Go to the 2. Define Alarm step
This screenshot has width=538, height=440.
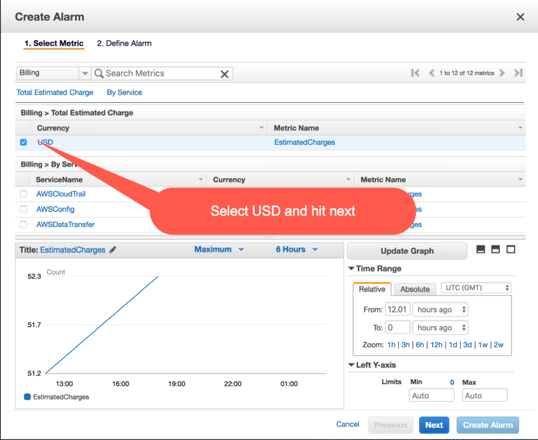pyautogui.click(x=124, y=43)
